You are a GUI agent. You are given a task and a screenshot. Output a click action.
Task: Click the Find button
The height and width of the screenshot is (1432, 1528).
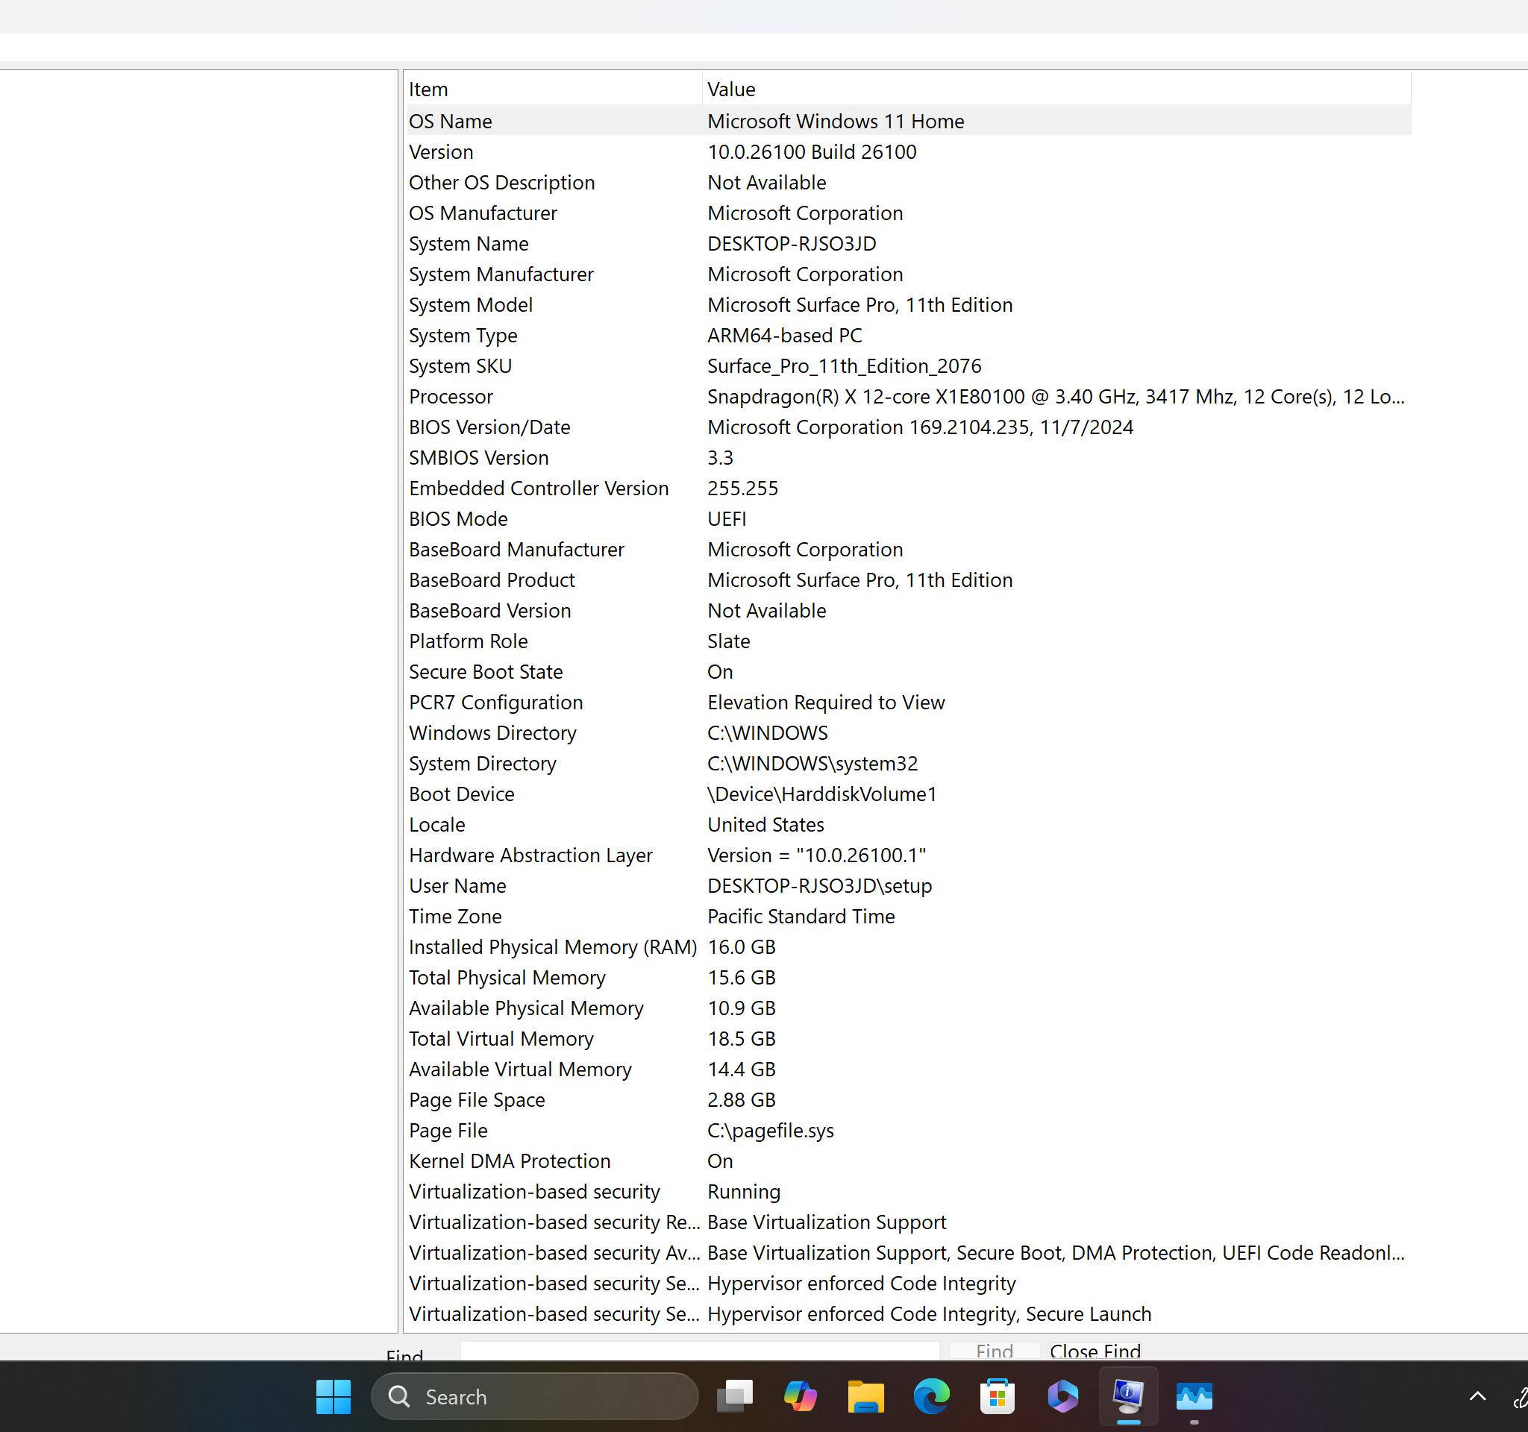pos(992,1352)
